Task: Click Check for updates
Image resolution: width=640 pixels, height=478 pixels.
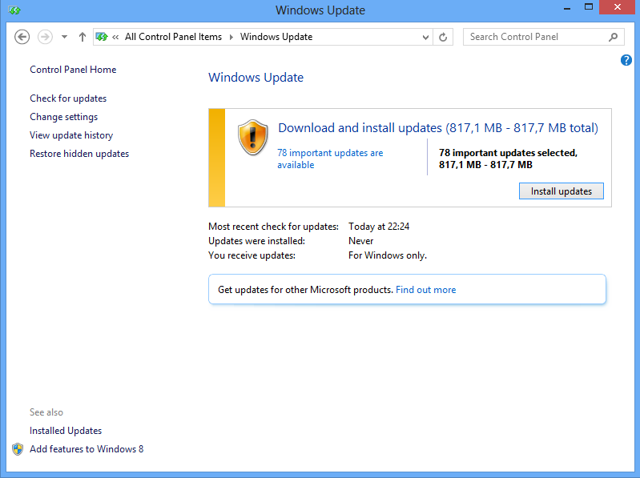Action: click(68, 98)
